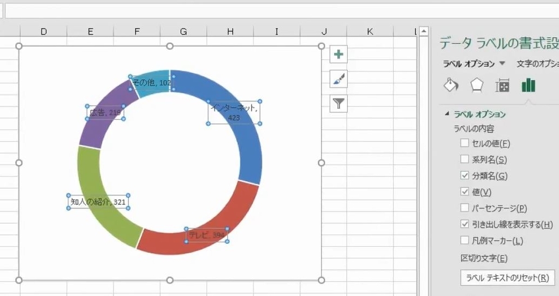Select the テレビ, 394 data label
This screenshot has height=296, width=559.
coord(207,235)
